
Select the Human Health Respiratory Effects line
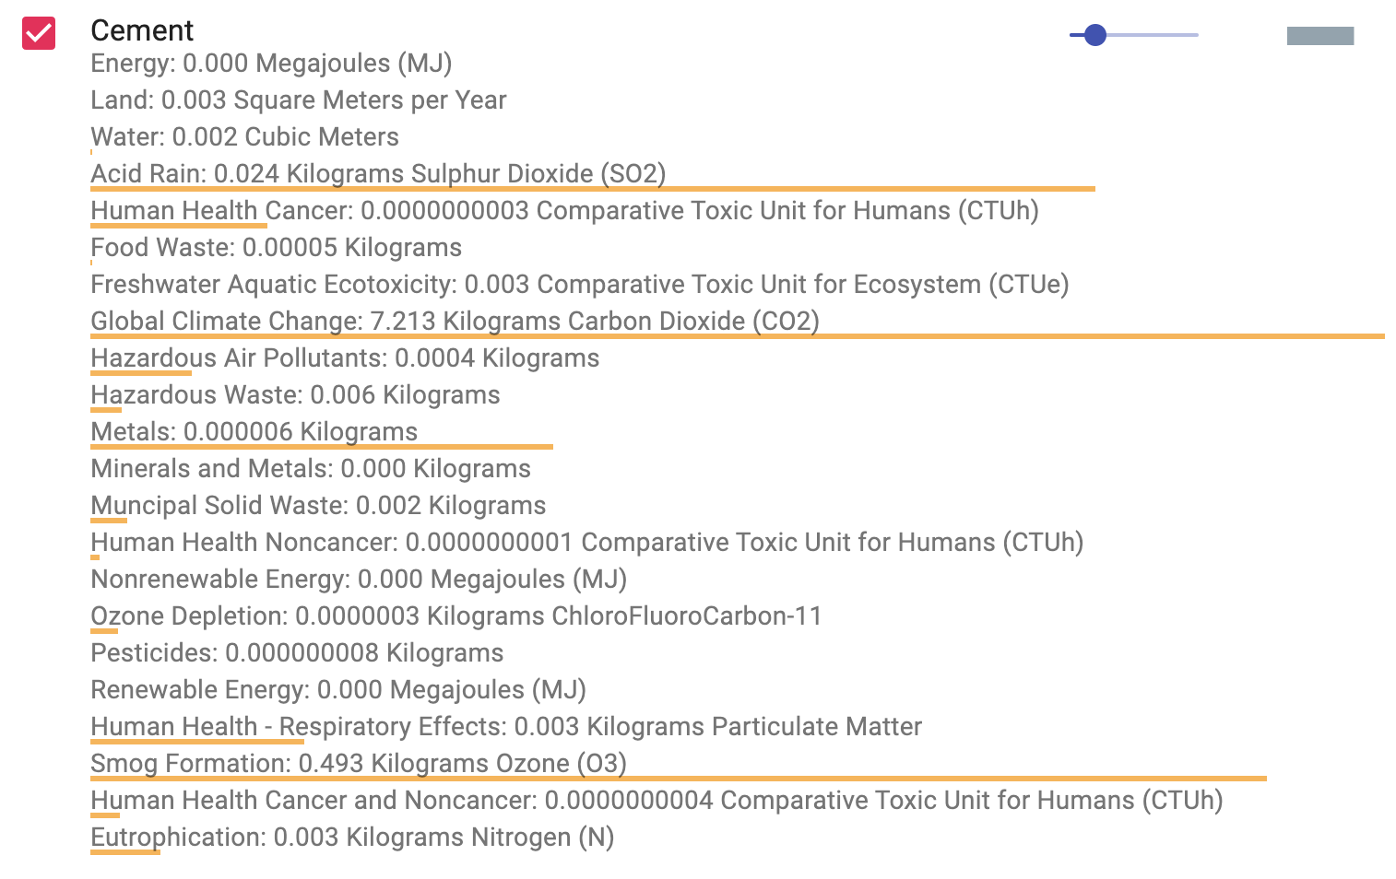505,727
